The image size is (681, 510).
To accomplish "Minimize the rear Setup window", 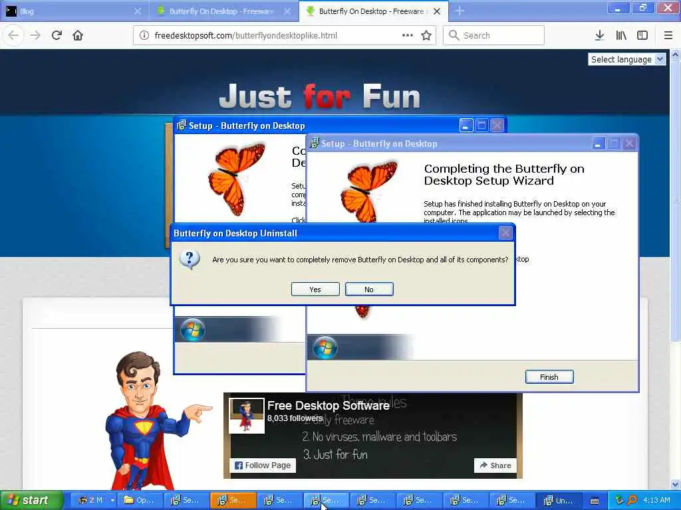I will point(466,126).
